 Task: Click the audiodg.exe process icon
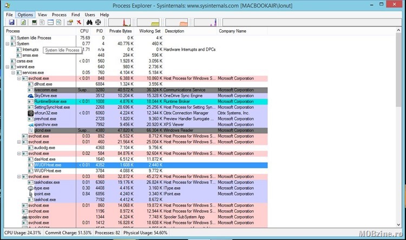pyautogui.click(x=30, y=148)
